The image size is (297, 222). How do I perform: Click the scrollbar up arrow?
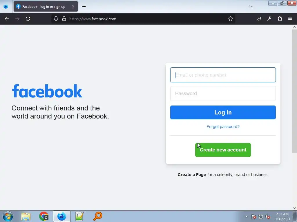point(294,27)
